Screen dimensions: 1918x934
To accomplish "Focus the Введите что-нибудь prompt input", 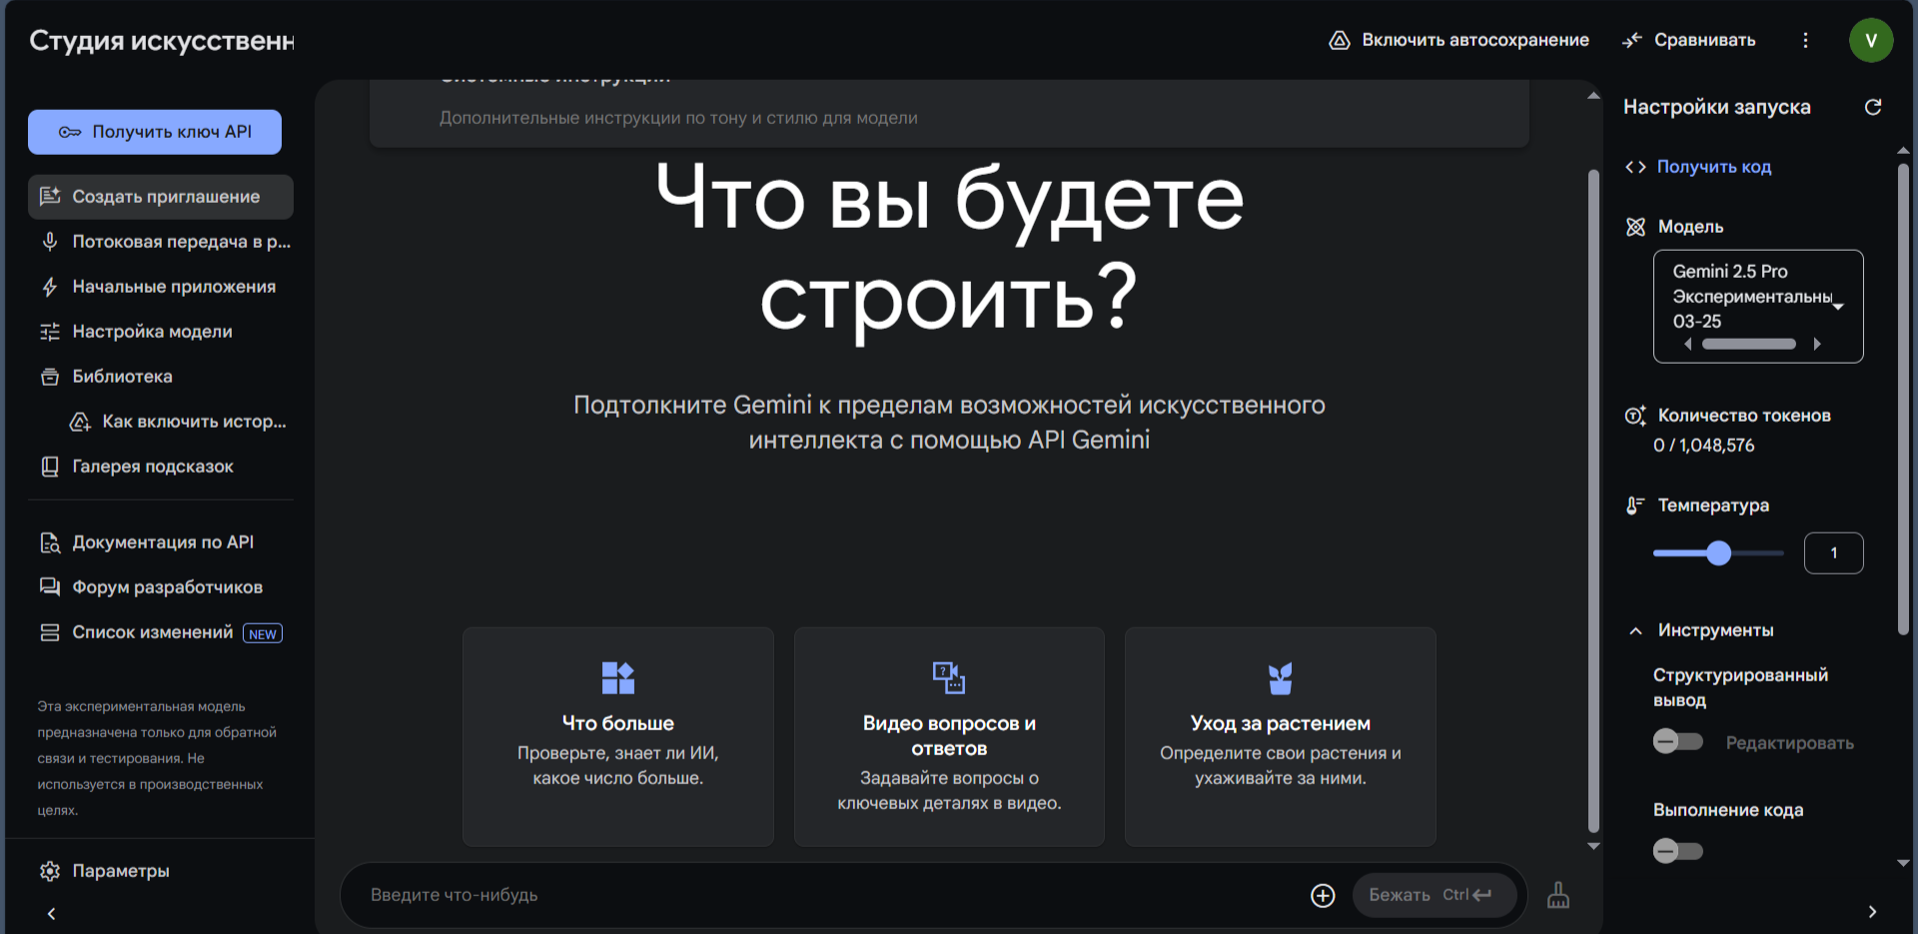I will tap(829, 895).
